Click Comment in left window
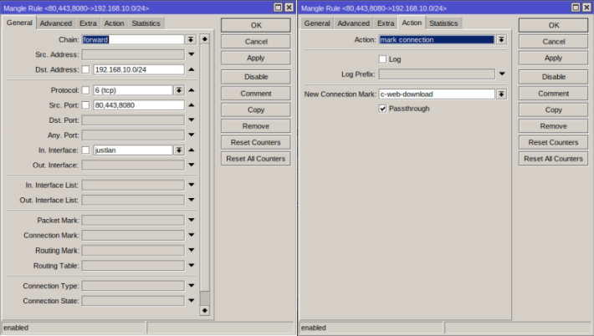This screenshot has height=336, width=594. pos(256,94)
